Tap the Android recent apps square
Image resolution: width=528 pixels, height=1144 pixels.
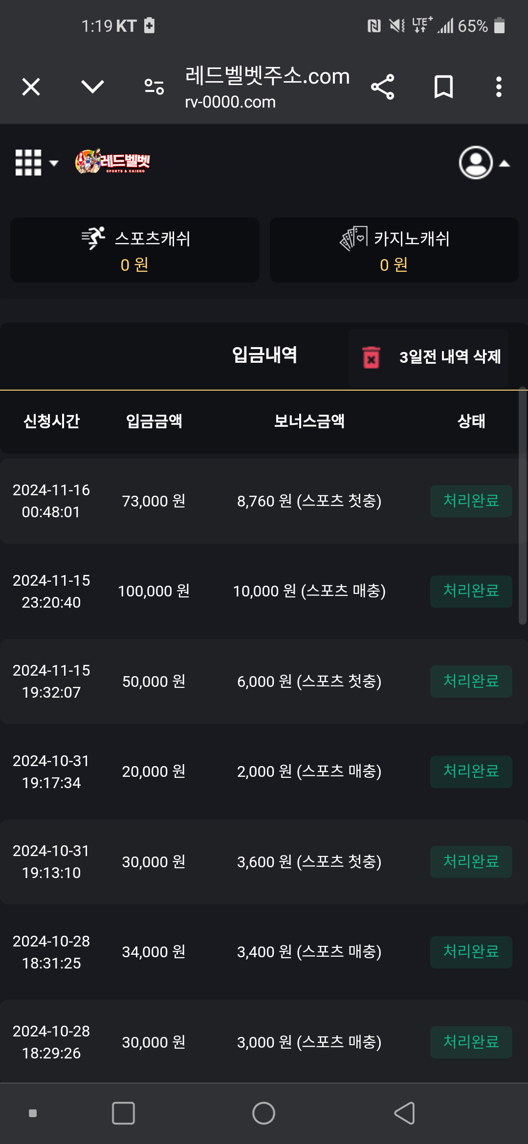123,1113
